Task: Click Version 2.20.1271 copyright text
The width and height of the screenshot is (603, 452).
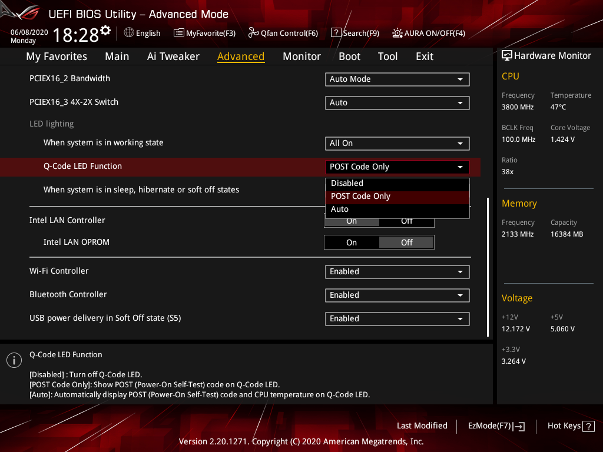Action: (301, 441)
